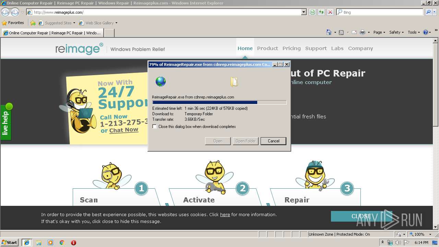The height and width of the screenshot is (247, 439).
Task: Click Protected Mode status bar text
Action: point(339,234)
